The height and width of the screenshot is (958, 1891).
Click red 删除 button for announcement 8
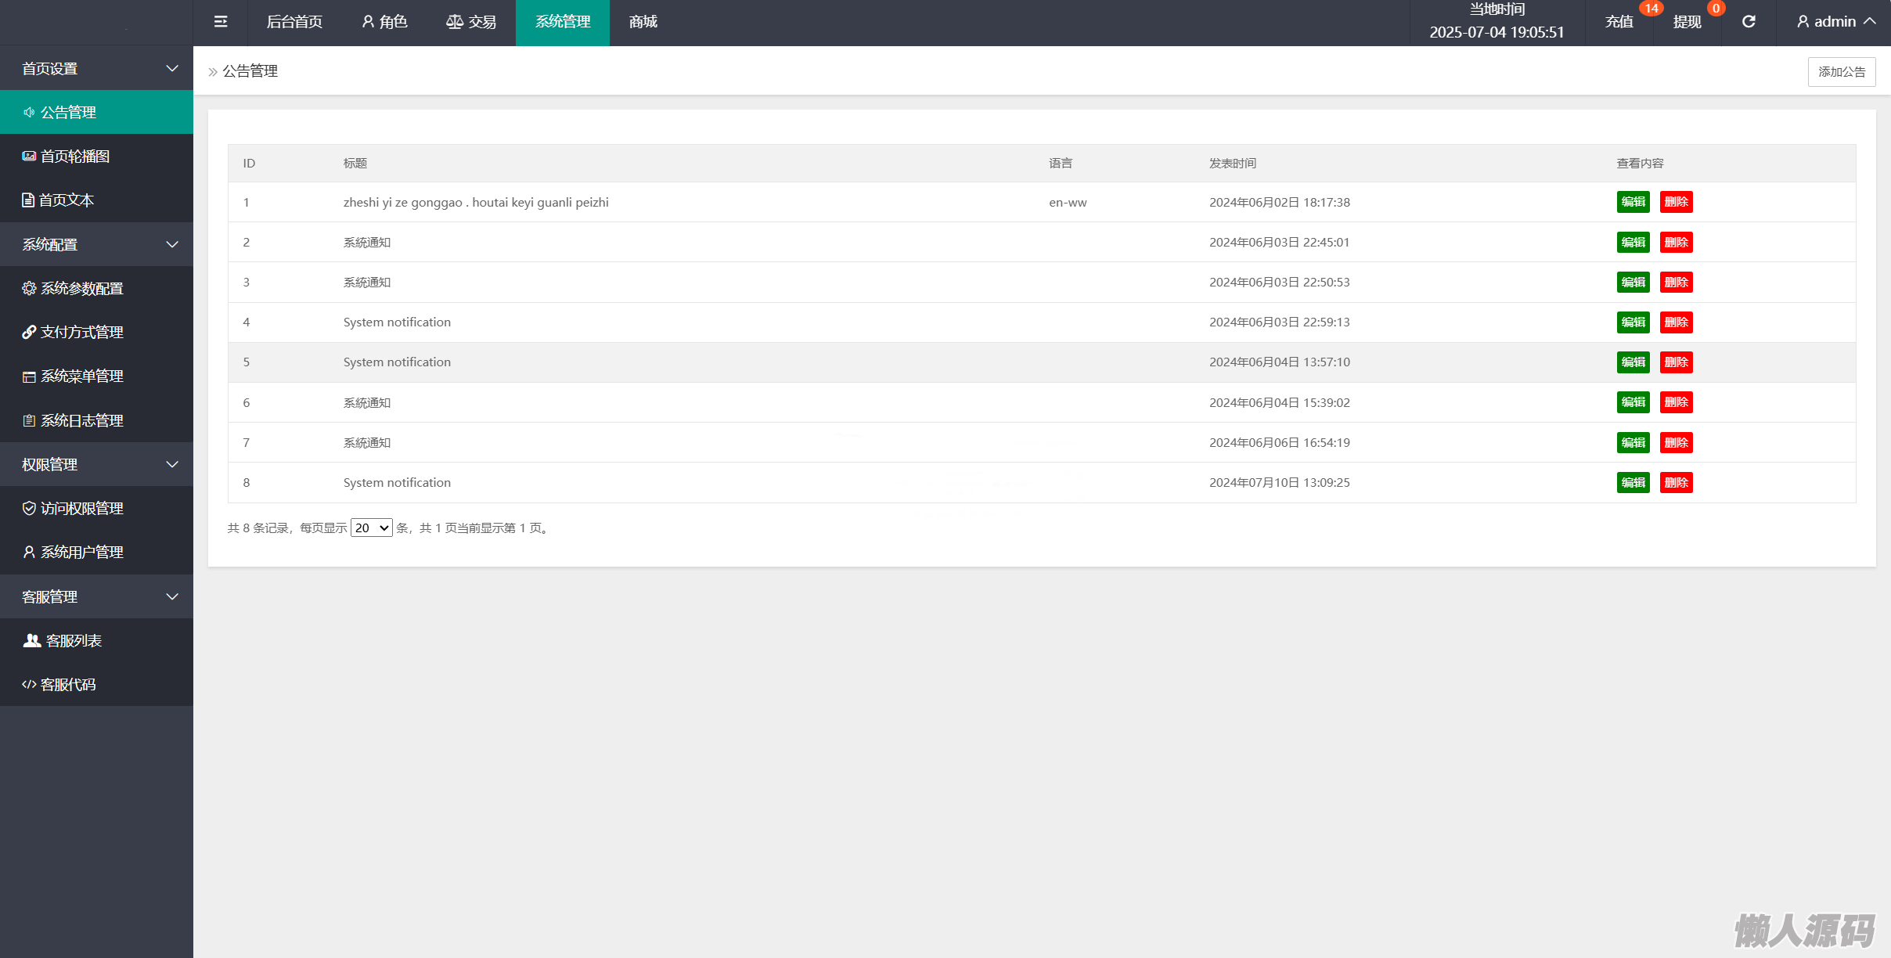[x=1676, y=483]
